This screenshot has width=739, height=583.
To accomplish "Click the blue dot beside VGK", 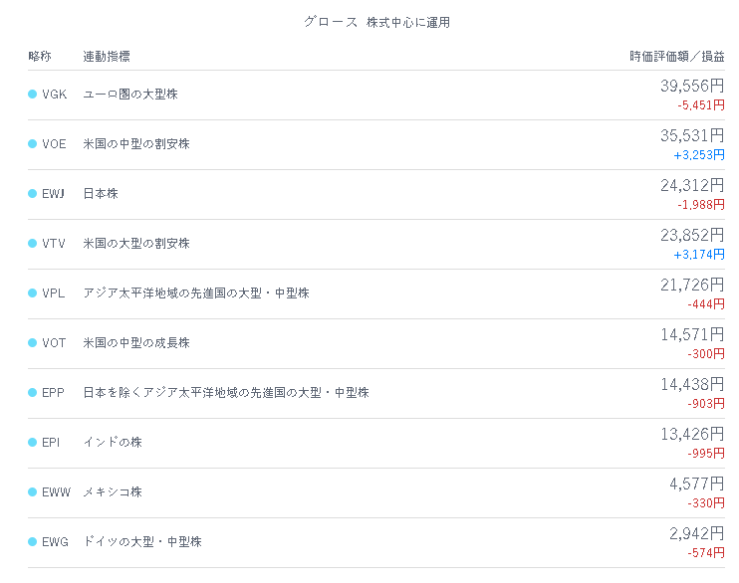I will pos(32,95).
